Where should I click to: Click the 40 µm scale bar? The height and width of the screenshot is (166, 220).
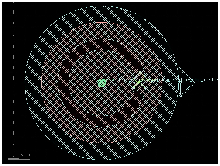[x=18, y=158]
